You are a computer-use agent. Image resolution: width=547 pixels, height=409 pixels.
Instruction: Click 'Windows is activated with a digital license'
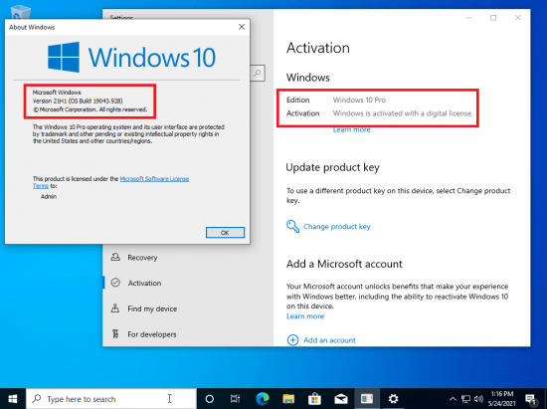click(402, 113)
